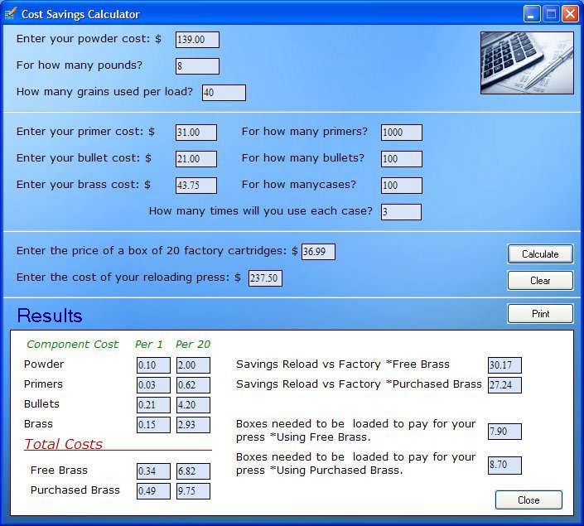Click the Close button in results panel
The height and width of the screenshot is (526, 584).
[528, 500]
